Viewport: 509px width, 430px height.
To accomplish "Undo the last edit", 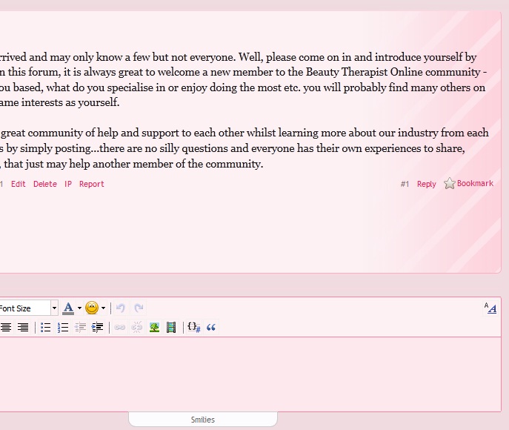I will point(121,308).
